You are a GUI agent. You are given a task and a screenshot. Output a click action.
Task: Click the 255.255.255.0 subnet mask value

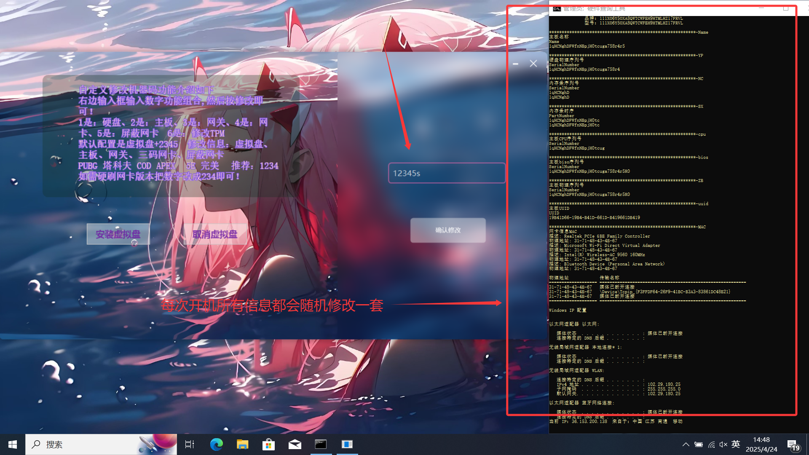point(664,389)
